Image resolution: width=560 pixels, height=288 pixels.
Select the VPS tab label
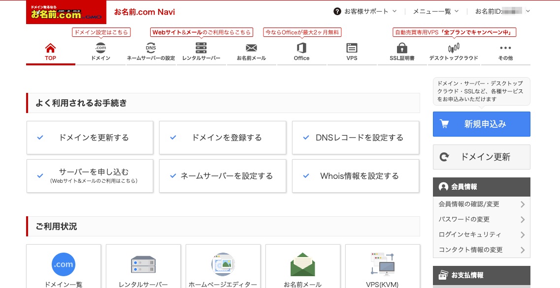(352, 58)
